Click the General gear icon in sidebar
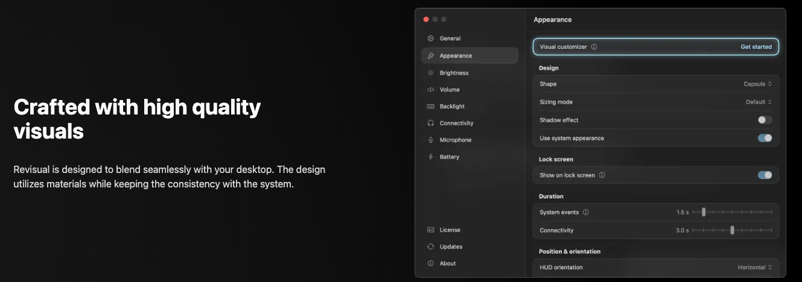 tap(431, 39)
